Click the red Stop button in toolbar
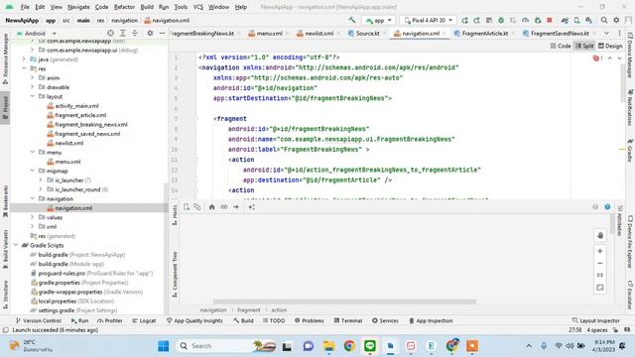The height and width of the screenshot is (357, 635). (x=550, y=20)
